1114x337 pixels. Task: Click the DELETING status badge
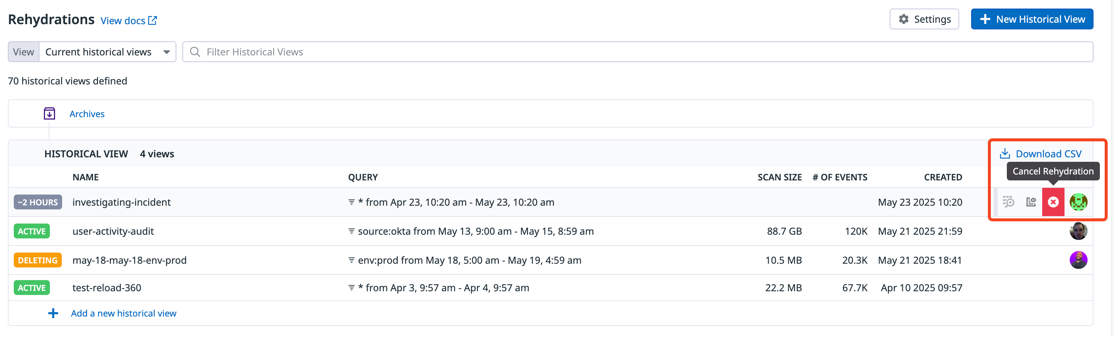38,260
